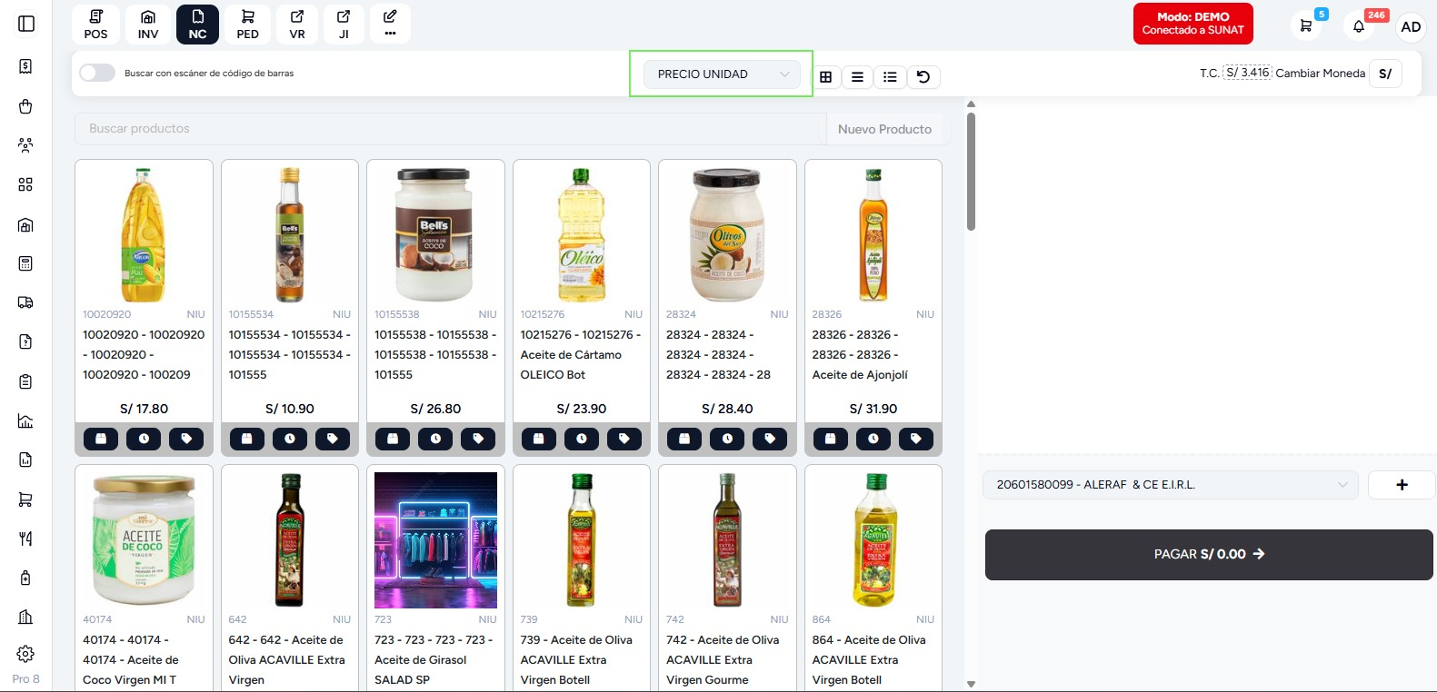The width and height of the screenshot is (1437, 692).
Task: Click clock icon on Aceite de Cártamo product
Action: (x=582, y=439)
